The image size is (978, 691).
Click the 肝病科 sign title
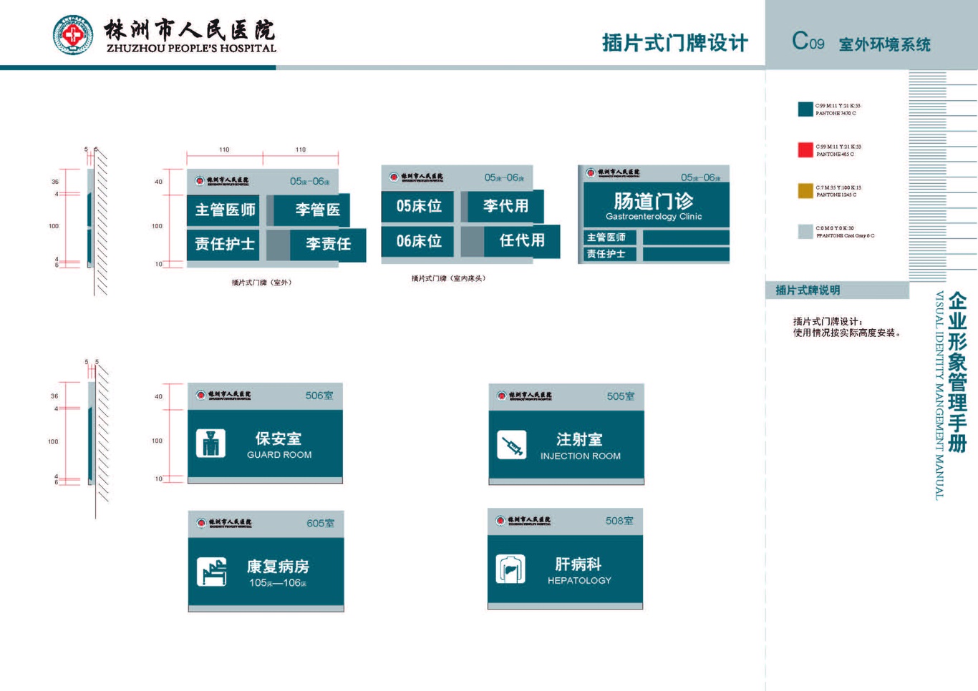(x=578, y=564)
